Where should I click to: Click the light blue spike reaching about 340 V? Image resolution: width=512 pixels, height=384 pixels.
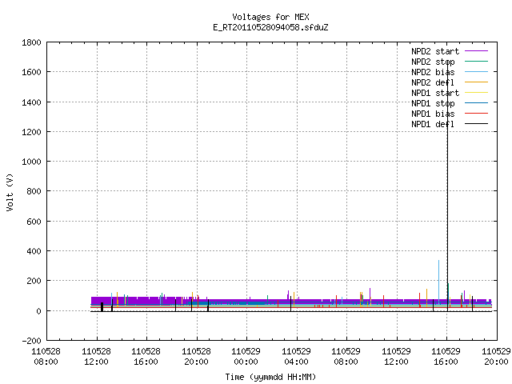(438, 281)
